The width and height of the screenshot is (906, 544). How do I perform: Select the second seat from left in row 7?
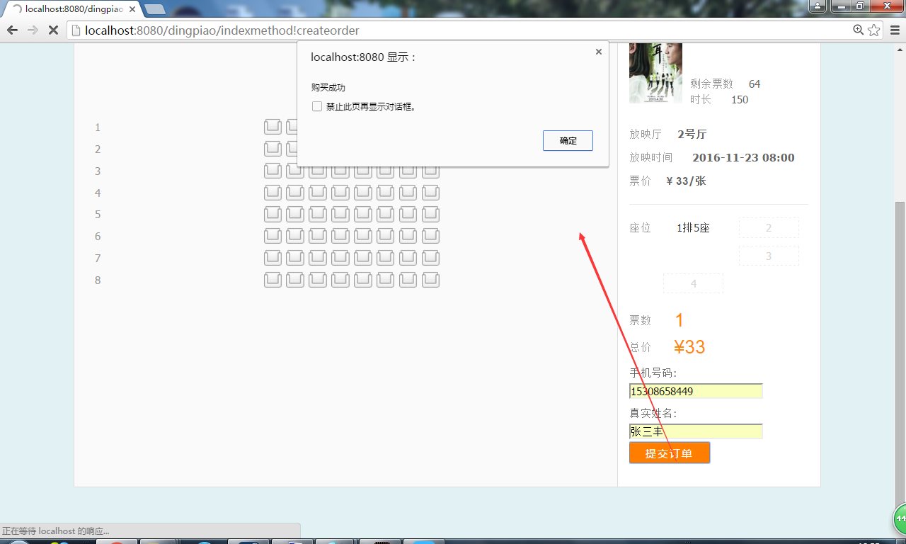pyautogui.click(x=295, y=258)
